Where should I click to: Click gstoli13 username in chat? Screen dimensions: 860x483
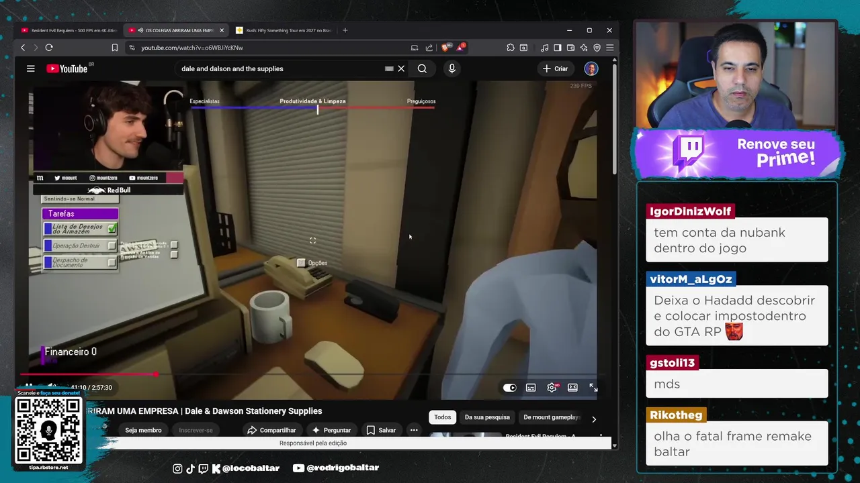click(x=672, y=363)
